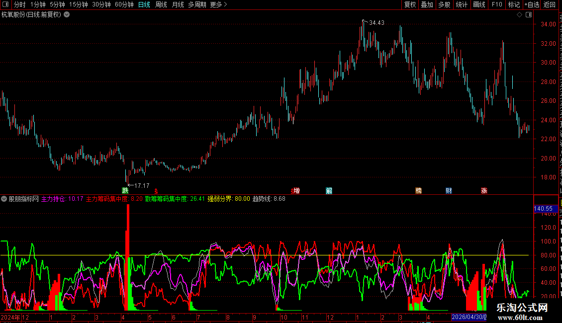Select the 30分钟 period tab
Screen dimensions: 562x323
tap(101, 4)
